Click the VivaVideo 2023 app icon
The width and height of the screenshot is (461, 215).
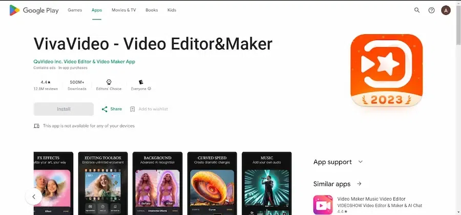(386, 70)
